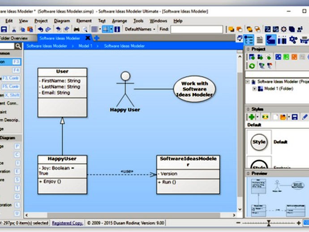Open the Windows menu

click(x=158, y=21)
